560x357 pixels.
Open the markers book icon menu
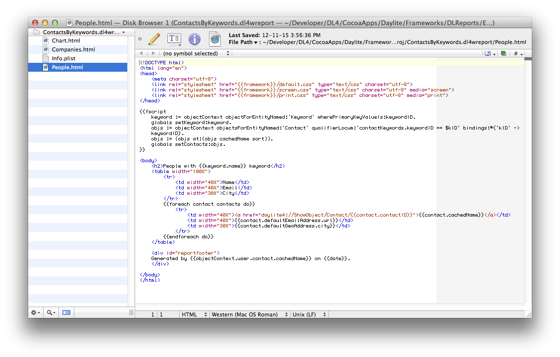pyautogui.click(x=489, y=53)
